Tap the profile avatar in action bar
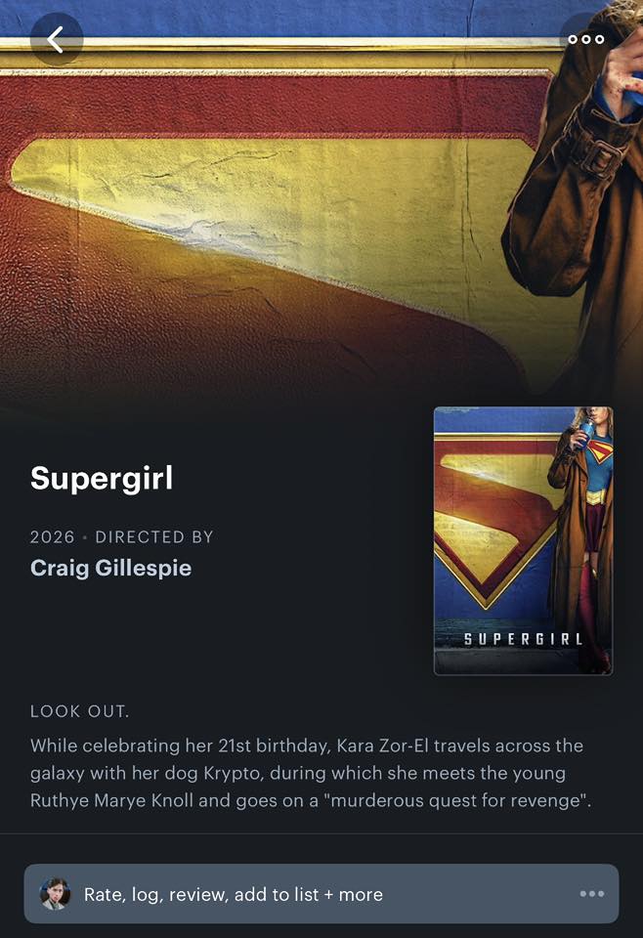 55,894
